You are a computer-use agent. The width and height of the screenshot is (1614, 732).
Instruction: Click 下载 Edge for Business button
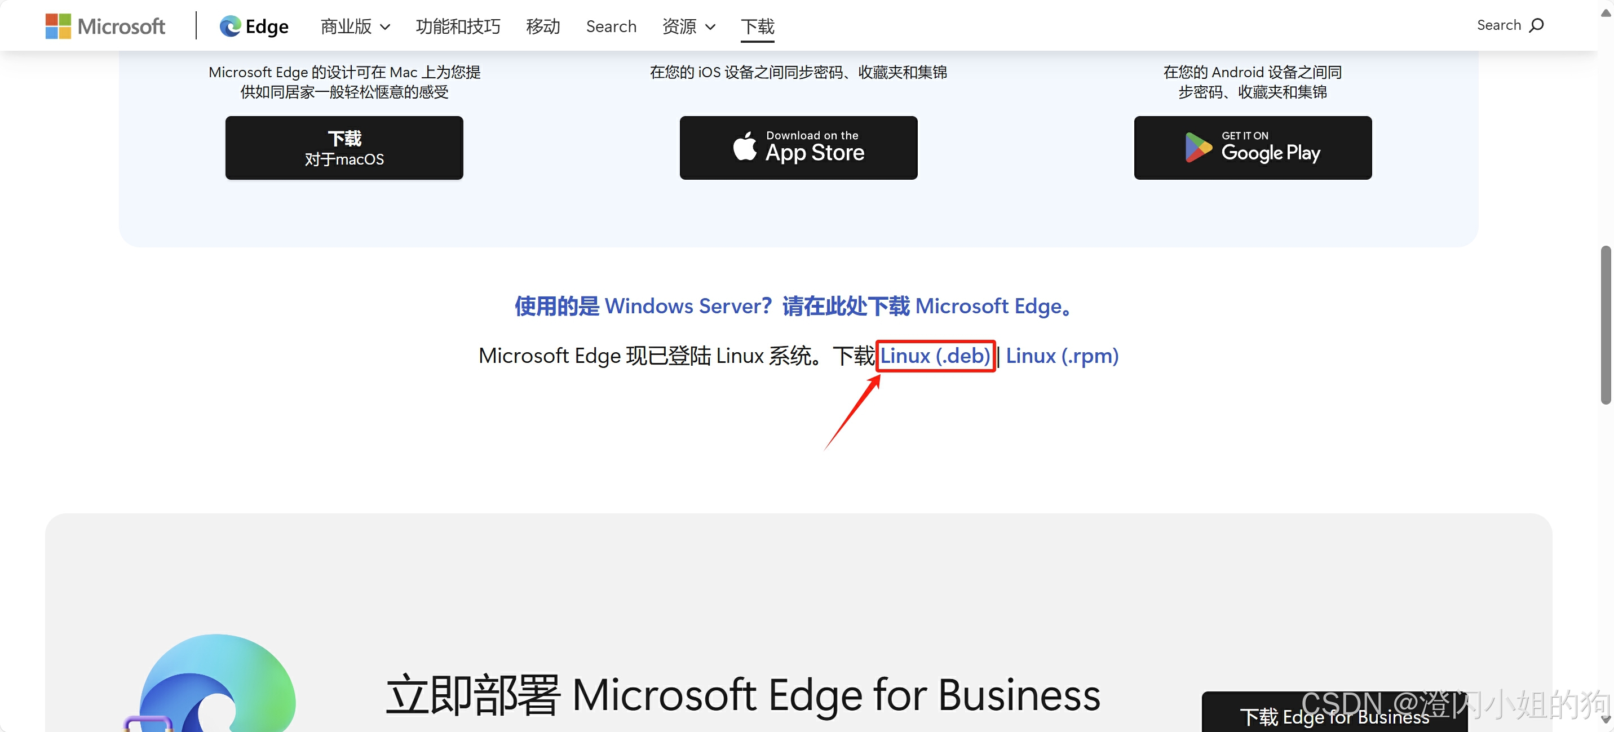(x=1334, y=716)
